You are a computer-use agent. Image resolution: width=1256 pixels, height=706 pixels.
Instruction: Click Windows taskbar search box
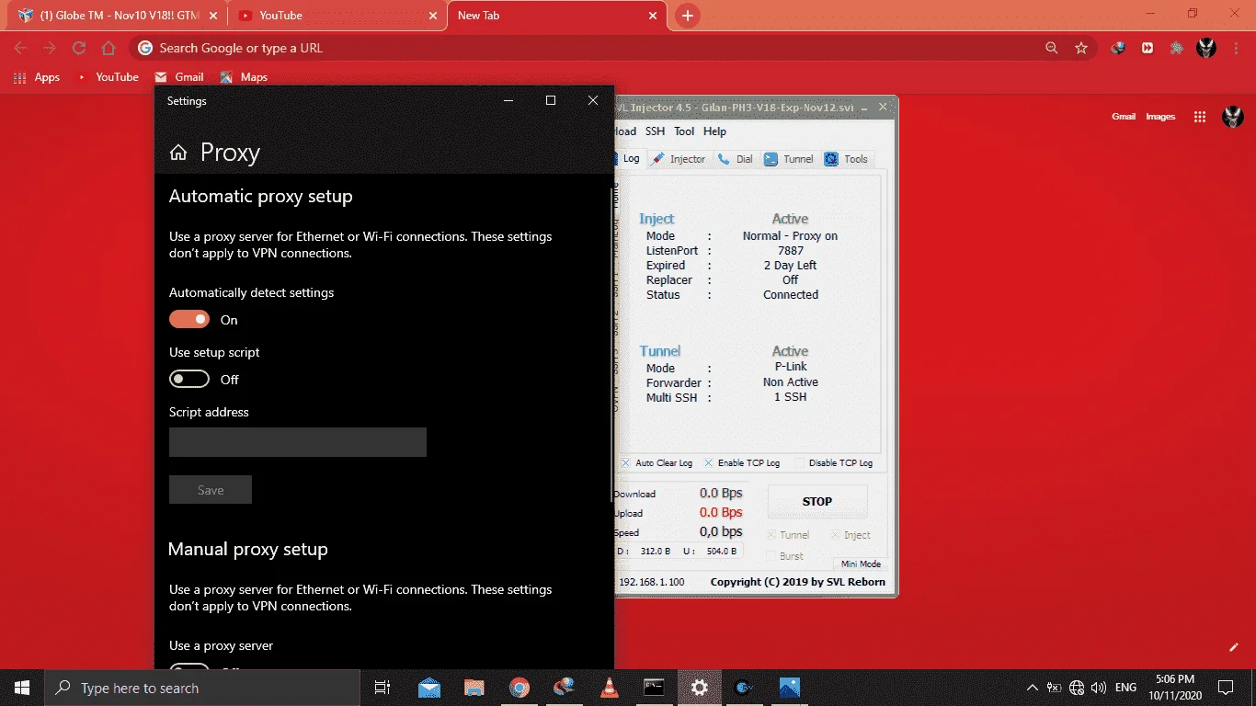coord(202,688)
